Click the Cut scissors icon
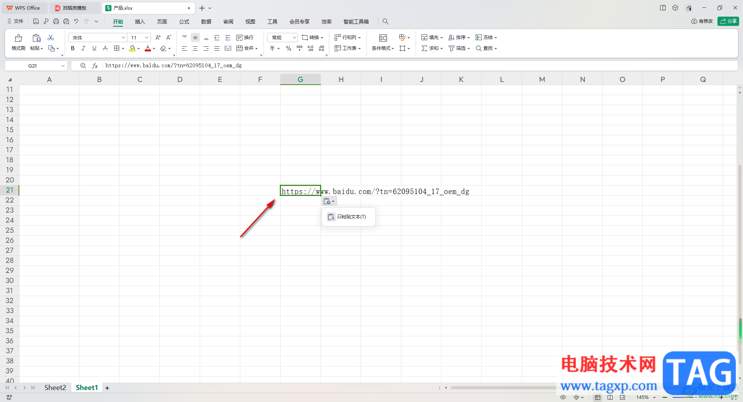The width and height of the screenshot is (743, 402). pyautogui.click(x=51, y=37)
